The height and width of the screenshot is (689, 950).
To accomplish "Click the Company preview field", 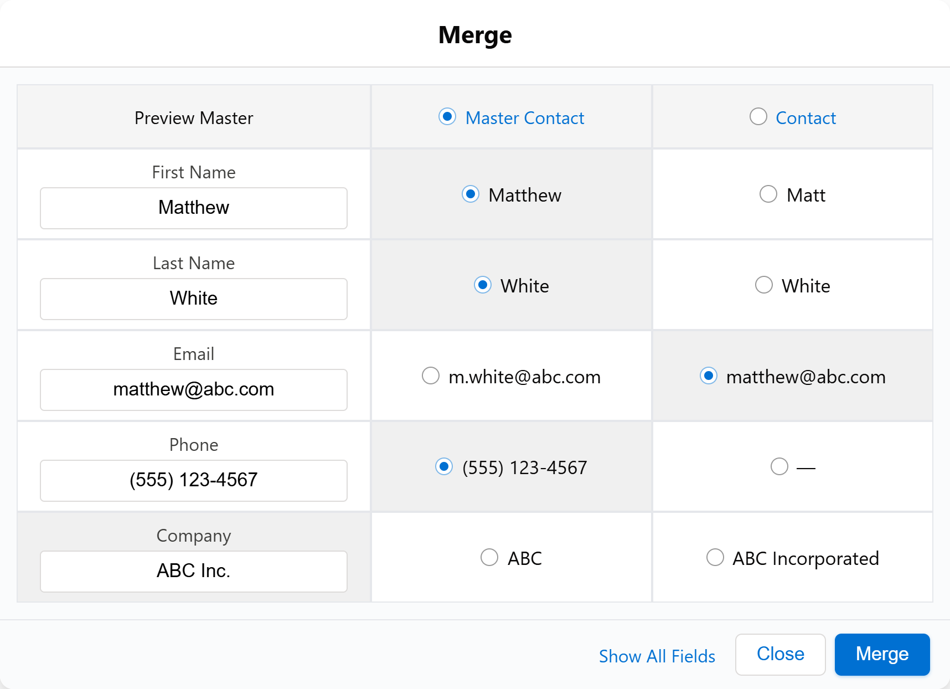I will pyautogui.click(x=193, y=571).
